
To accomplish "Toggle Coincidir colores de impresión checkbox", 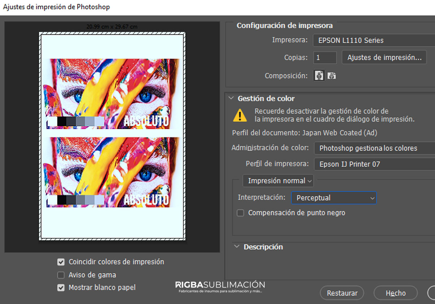I will 61,262.
